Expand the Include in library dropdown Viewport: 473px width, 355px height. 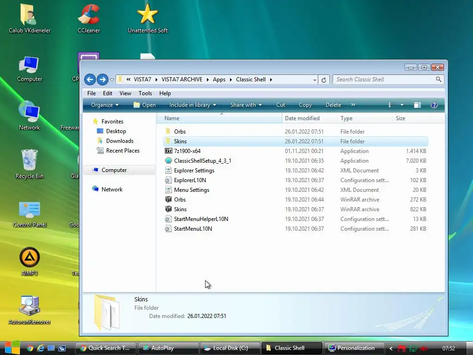(x=193, y=105)
